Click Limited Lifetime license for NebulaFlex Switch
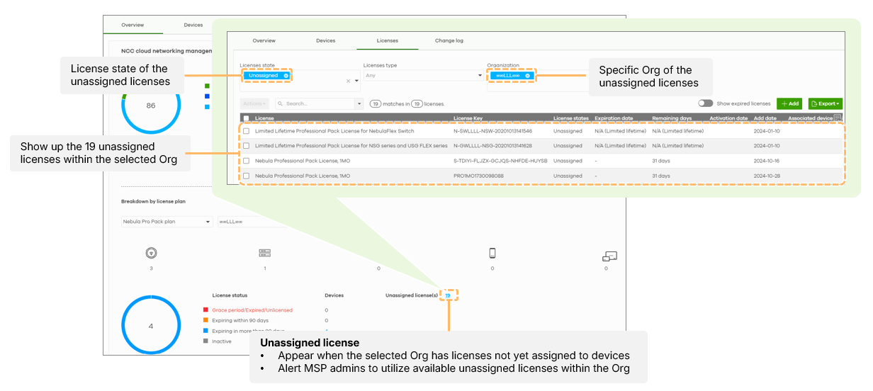This screenshot has width=873, height=391. pos(334,131)
